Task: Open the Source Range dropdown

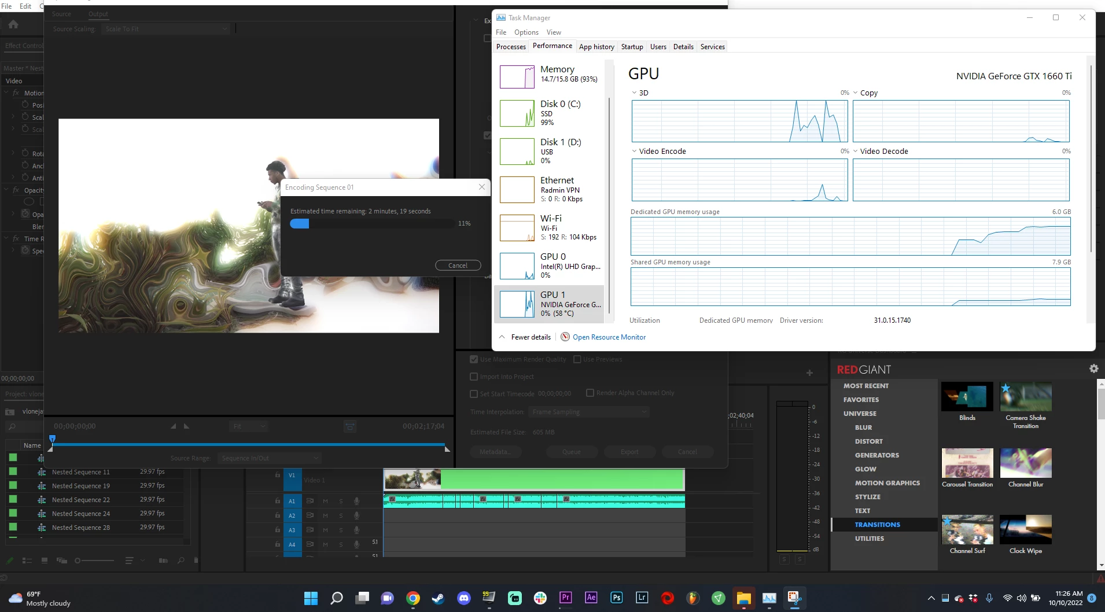Action: [269, 458]
